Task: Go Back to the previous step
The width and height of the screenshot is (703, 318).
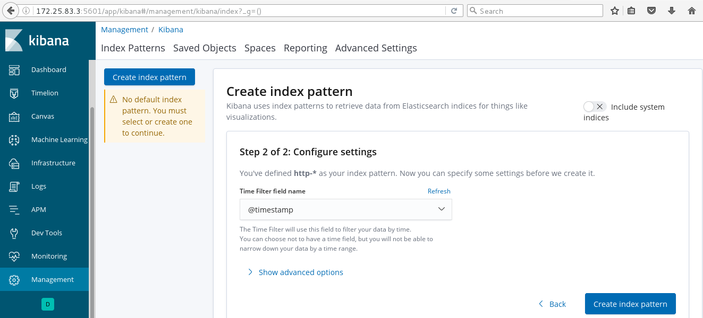Action: pos(552,304)
